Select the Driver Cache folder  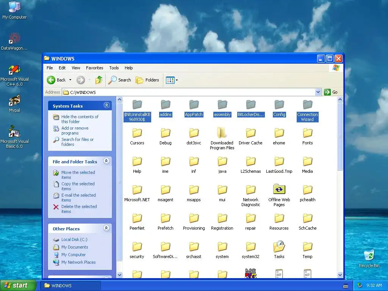(250, 136)
